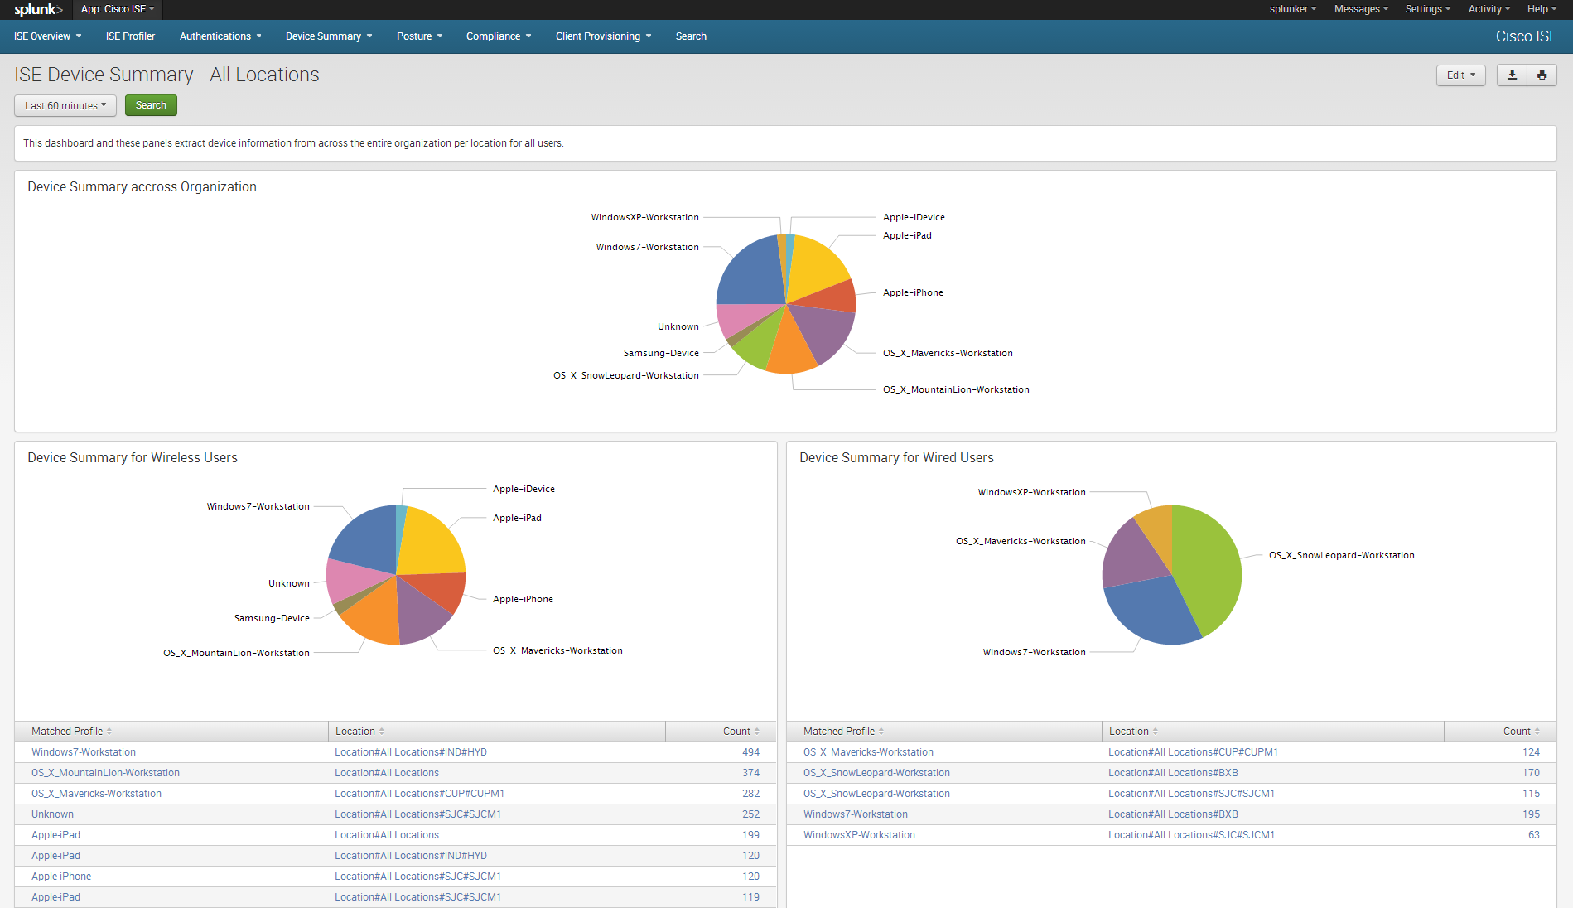Open the Client Provisioning menu

click(x=603, y=36)
